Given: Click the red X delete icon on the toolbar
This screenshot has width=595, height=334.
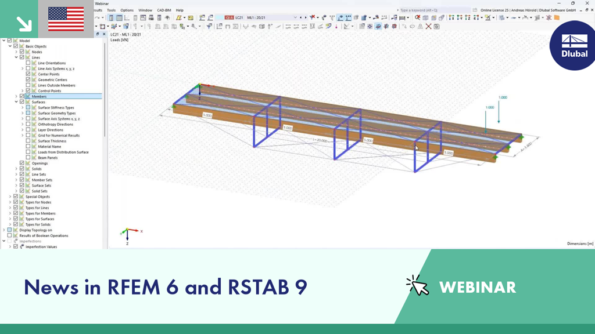Looking at the screenshot, I should [x=428, y=26].
